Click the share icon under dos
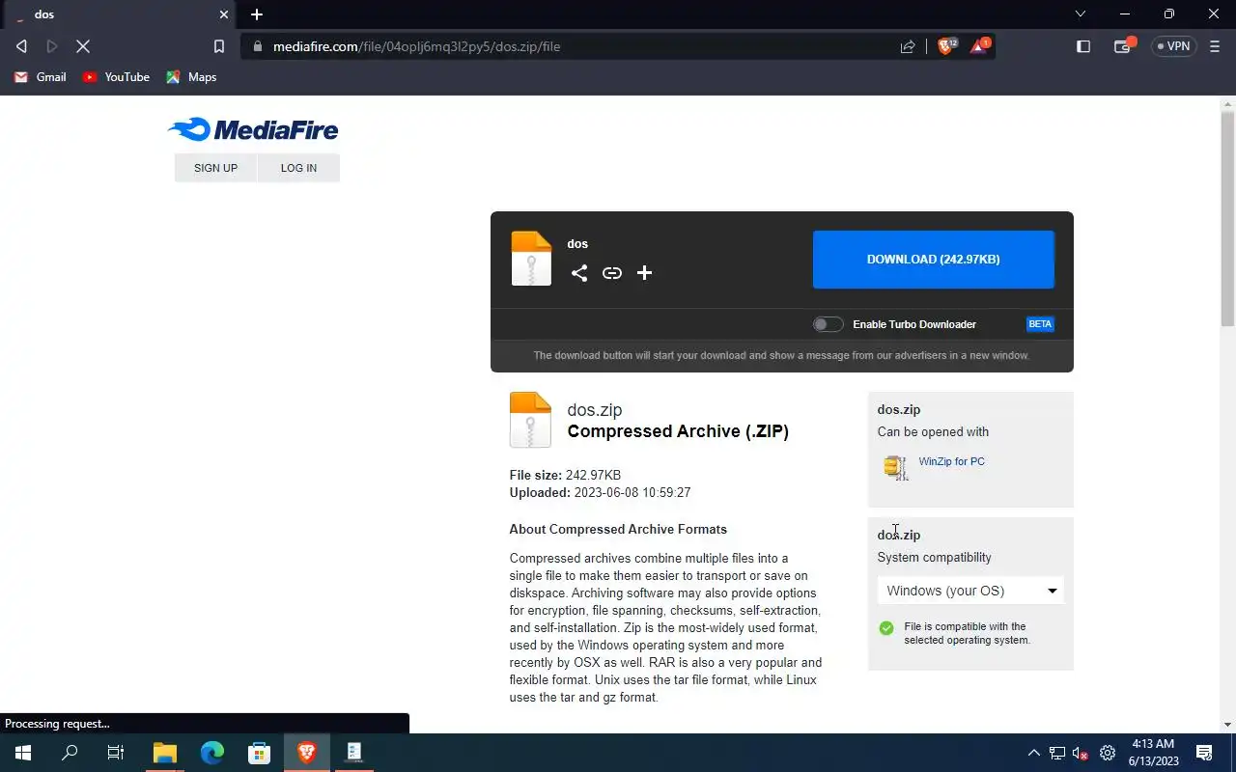This screenshot has width=1236, height=772. [578, 273]
